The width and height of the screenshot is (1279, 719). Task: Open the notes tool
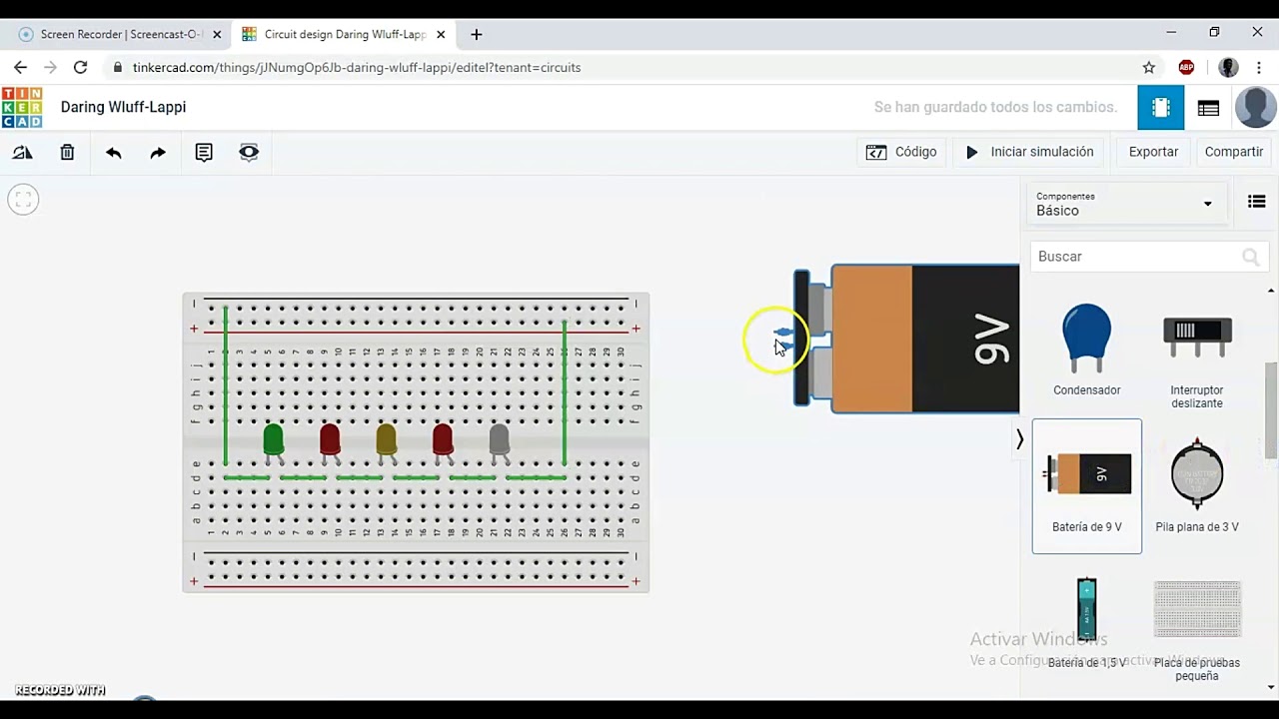[204, 153]
